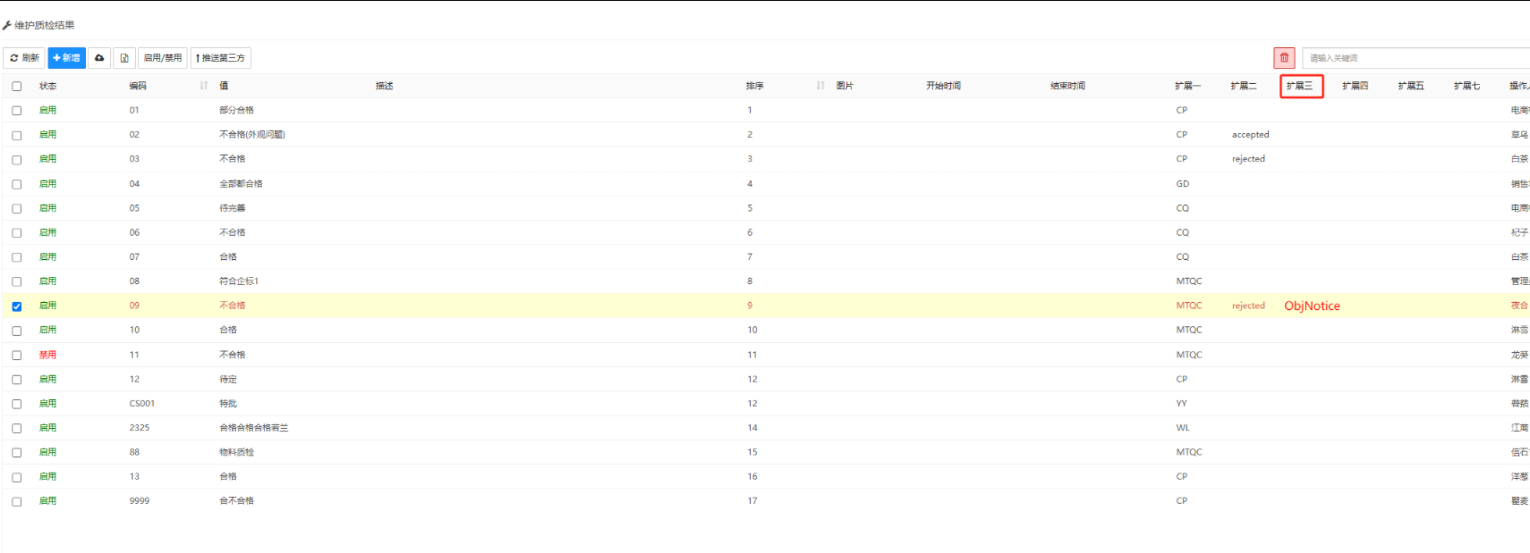1530x553 pixels.
Task: Toggle the select-all checkbox in header
Action: coord(17,87)
